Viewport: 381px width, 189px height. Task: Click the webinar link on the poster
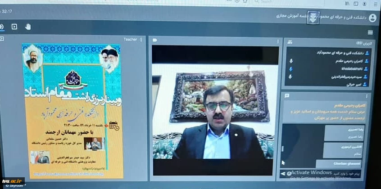[72, 173]
